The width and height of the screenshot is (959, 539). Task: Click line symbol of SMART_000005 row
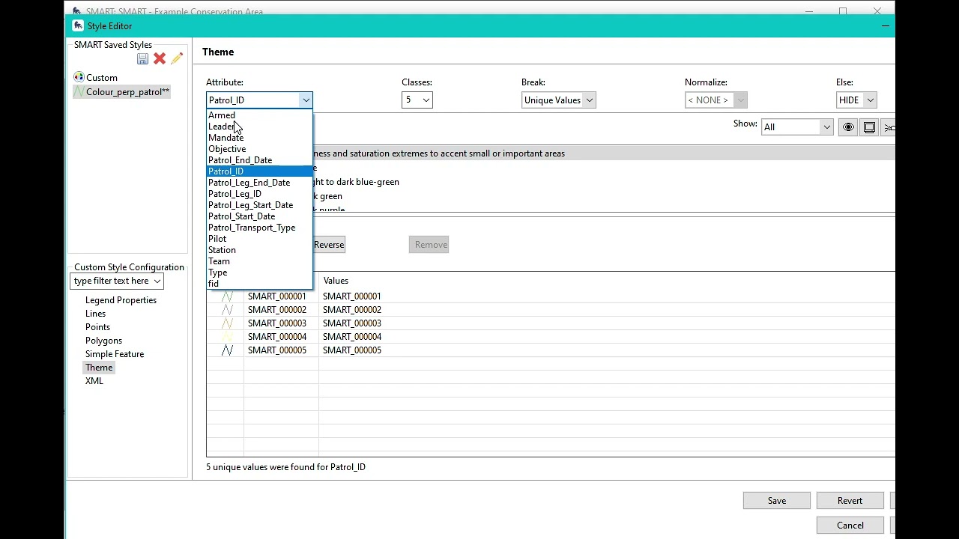227,350
